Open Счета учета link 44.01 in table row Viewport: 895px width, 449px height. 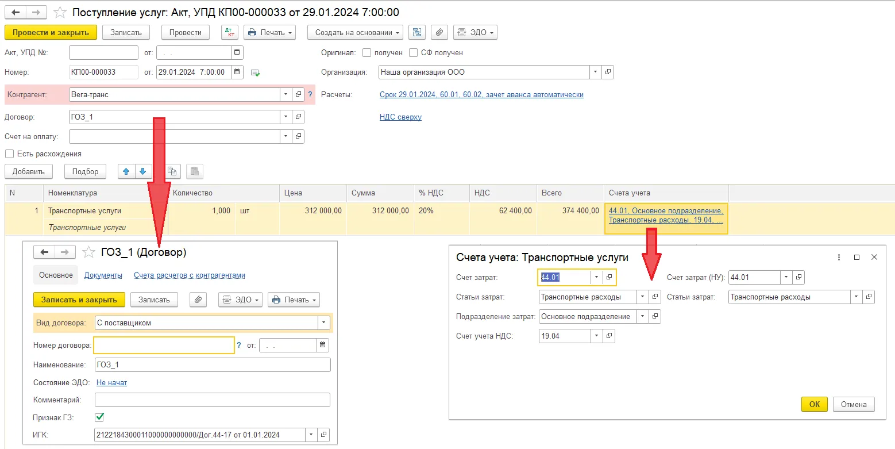(x=666, y=216)
